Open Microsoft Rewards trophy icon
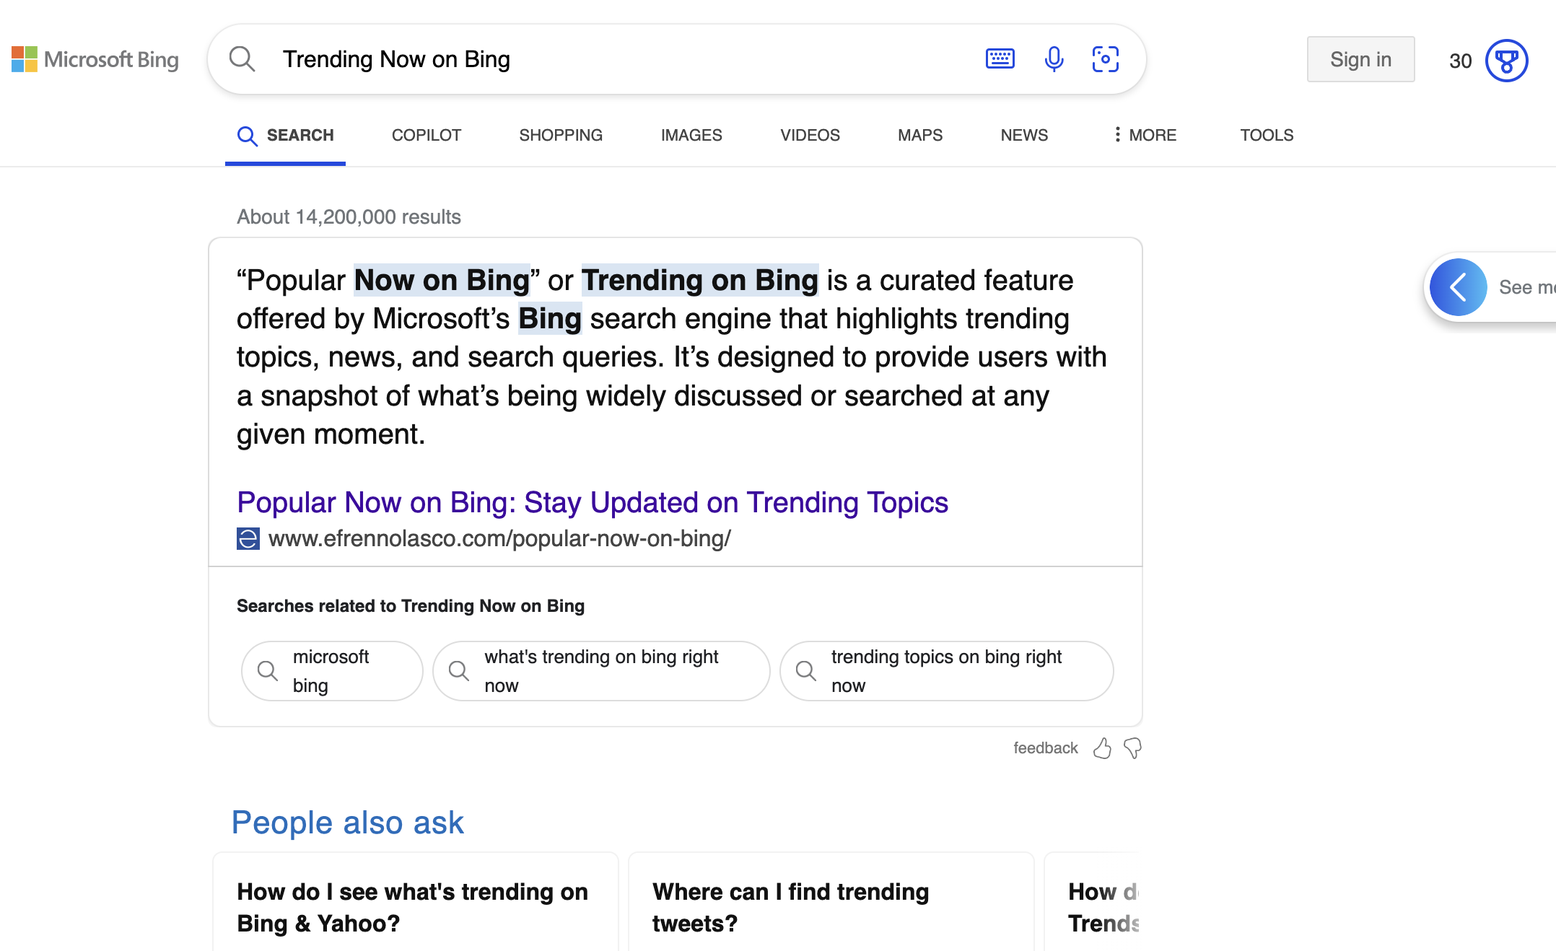The width and height of the screenshot is (1556, 951). [1506, 61]
